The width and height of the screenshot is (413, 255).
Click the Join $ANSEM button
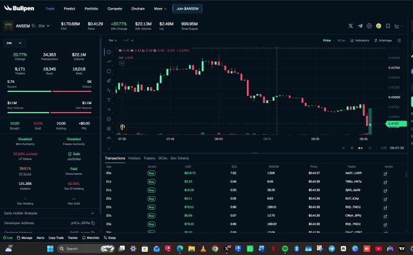tap(187, 9)
